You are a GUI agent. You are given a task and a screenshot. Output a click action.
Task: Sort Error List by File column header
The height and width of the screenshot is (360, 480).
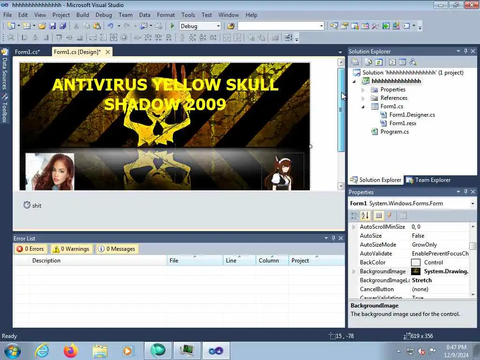pos(195,261)
